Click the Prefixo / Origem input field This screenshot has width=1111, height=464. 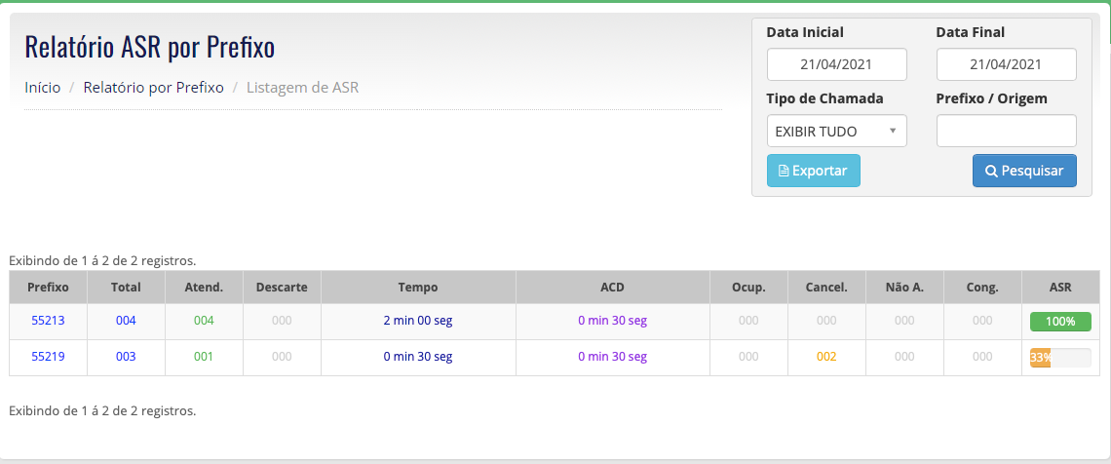[1006, 131]
